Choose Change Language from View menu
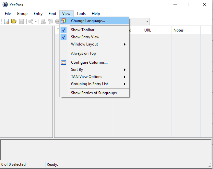213x169 pixels. [x=94, y=21]
